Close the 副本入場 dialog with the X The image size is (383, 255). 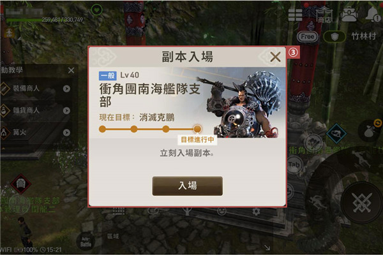click(275, 57)
